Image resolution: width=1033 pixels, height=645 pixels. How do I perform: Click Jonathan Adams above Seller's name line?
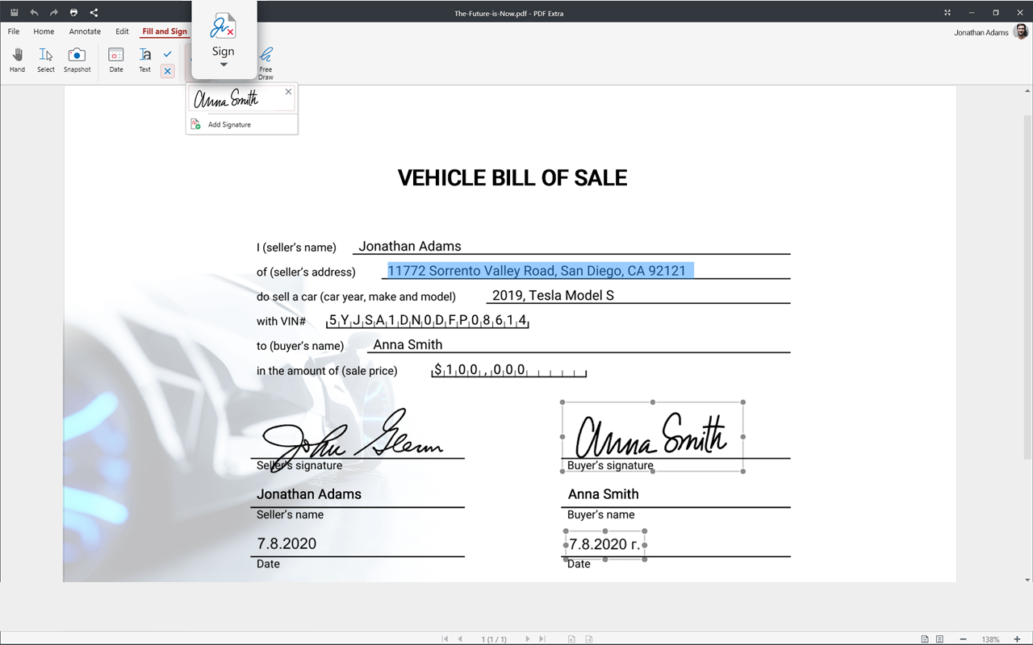(x=309, y=494)
